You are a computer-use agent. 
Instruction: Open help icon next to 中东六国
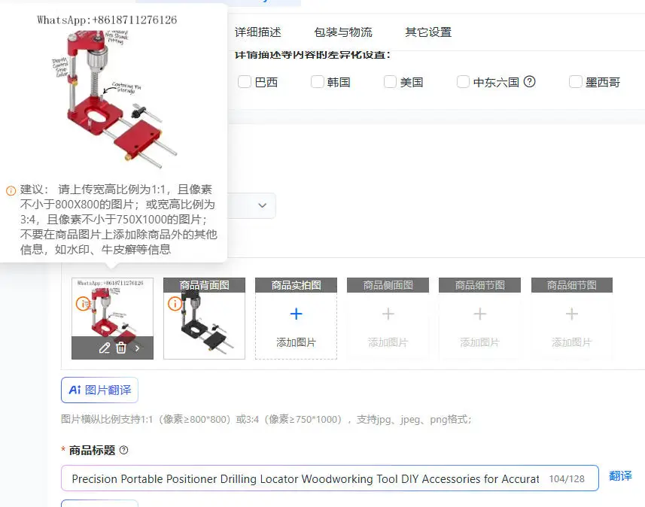[x=529, y=82]
